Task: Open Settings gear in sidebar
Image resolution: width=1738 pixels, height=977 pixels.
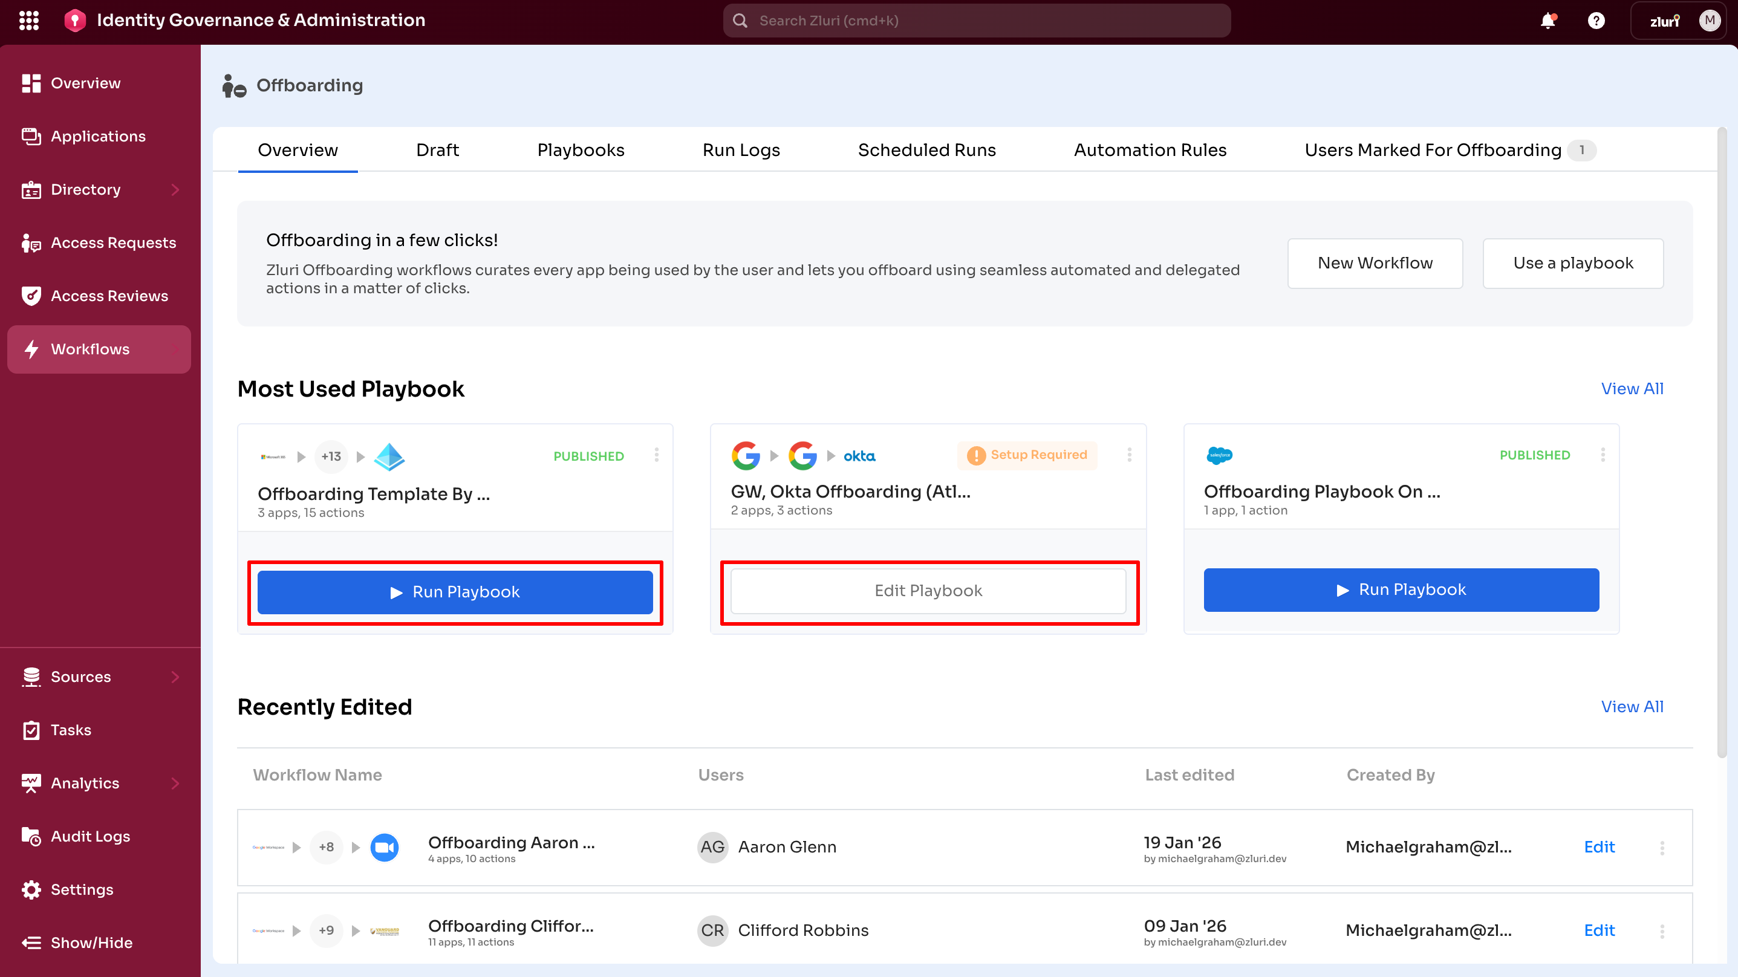Action: click(x=82, y=889)
